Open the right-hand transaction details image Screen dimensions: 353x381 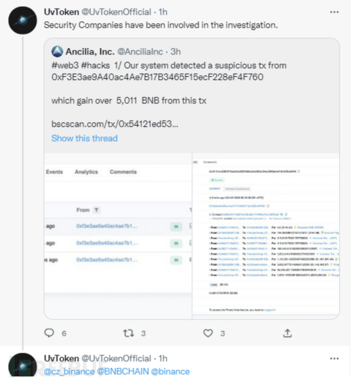266,235
